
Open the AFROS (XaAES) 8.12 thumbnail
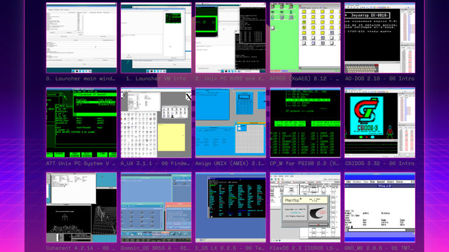click(305, 38)
